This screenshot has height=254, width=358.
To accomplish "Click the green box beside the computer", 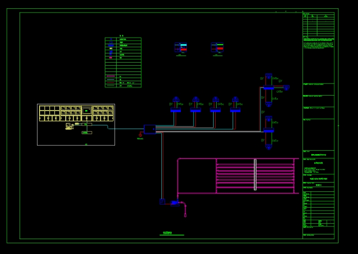I will [x=87, y=124].
